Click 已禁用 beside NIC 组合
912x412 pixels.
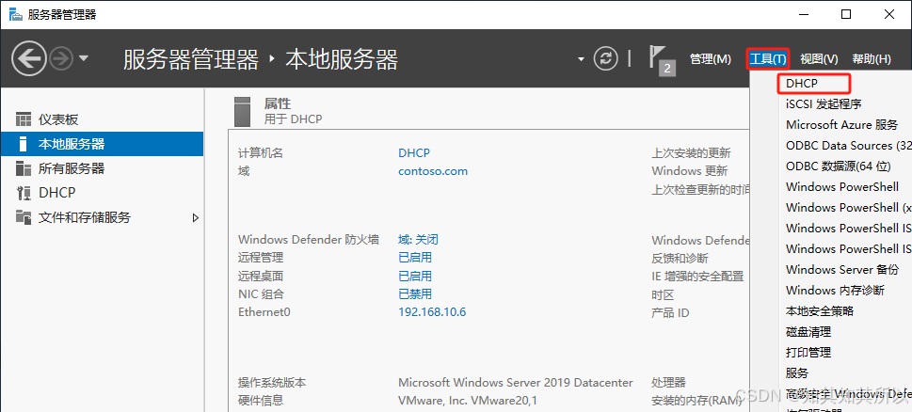click(x=415, y=294)
